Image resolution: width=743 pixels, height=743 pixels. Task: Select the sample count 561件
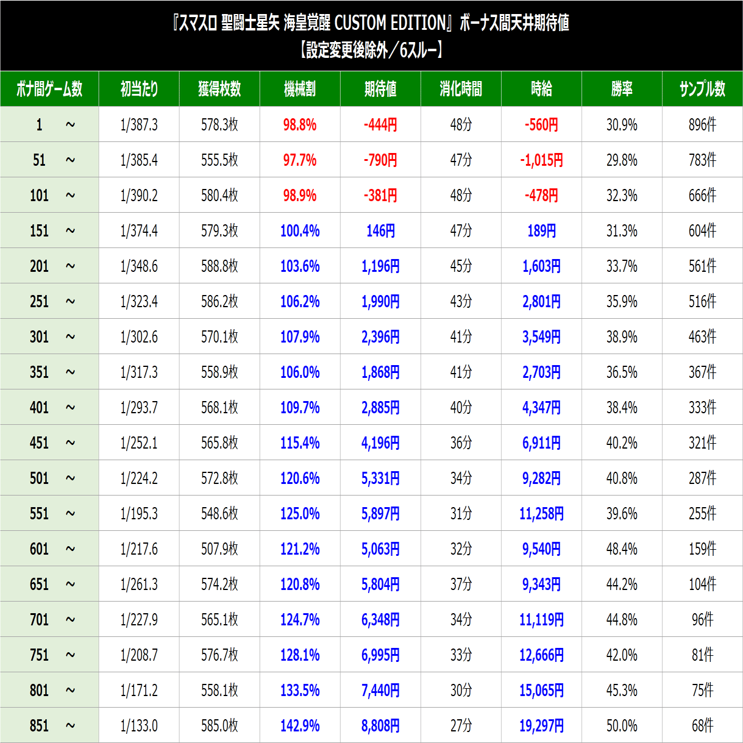tap(702, 266)
